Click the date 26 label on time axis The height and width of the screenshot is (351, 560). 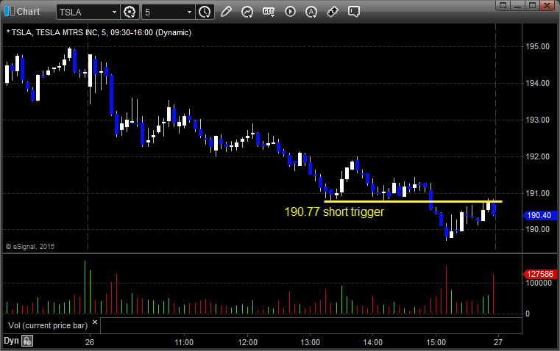tap(90, 342)
